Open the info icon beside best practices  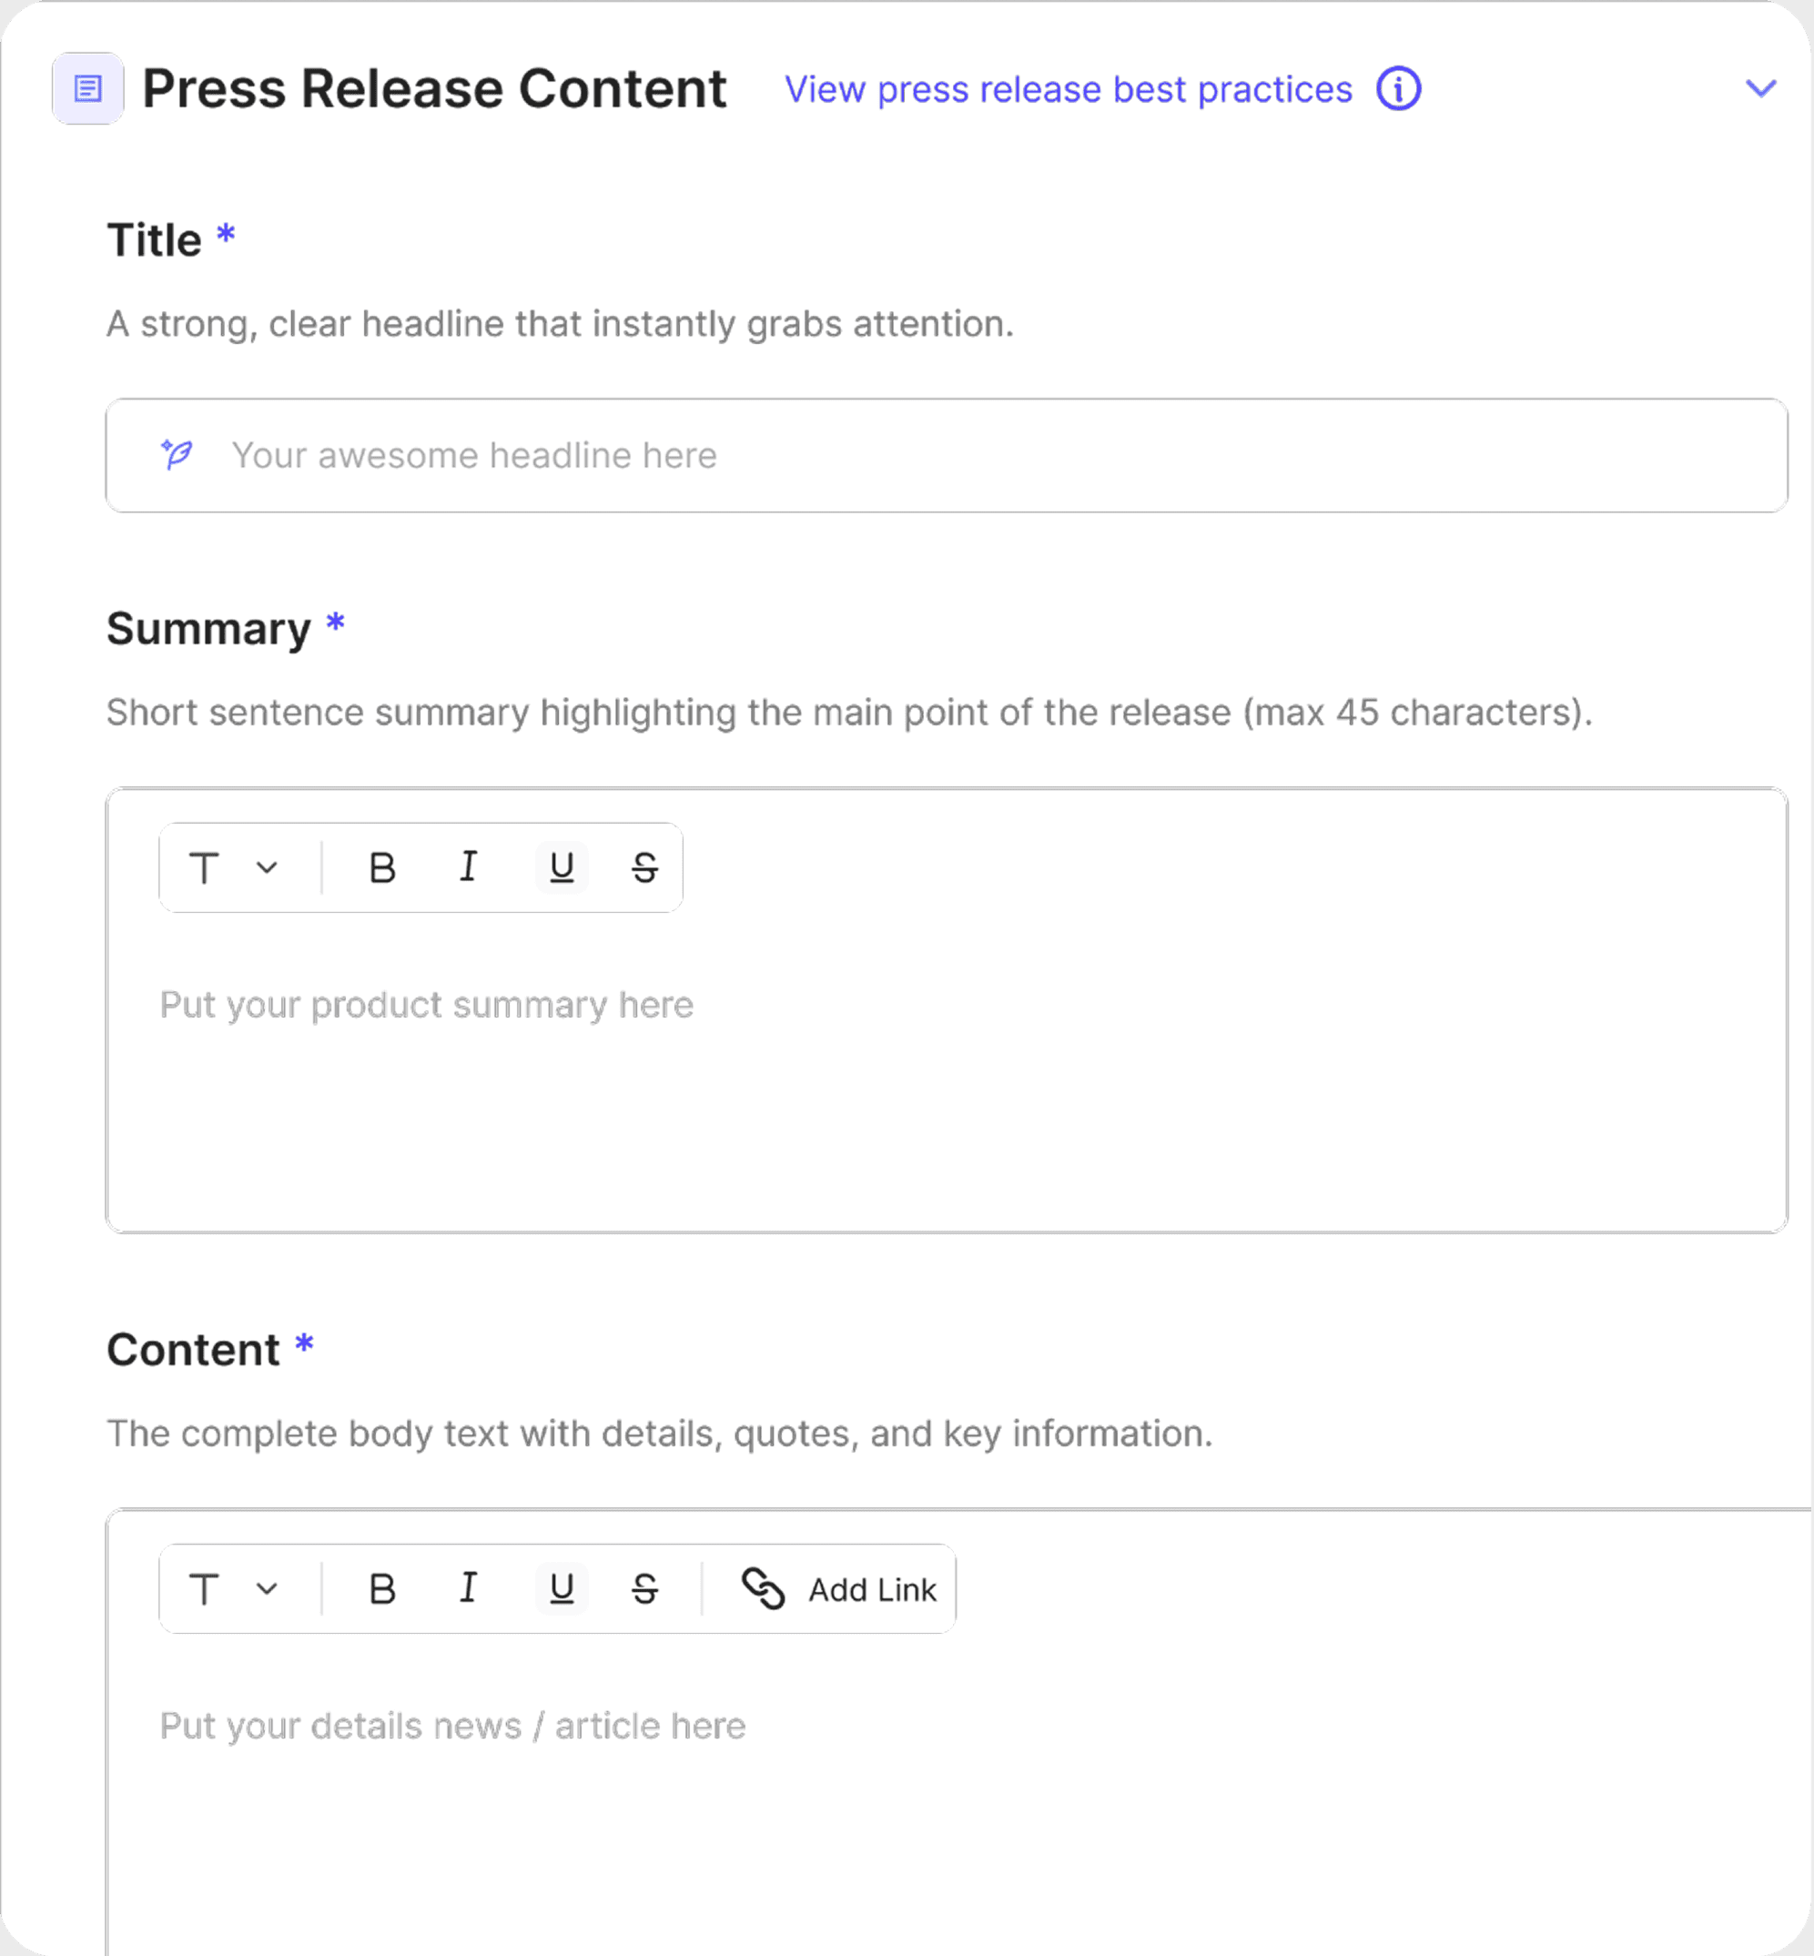pos(1398,89)
